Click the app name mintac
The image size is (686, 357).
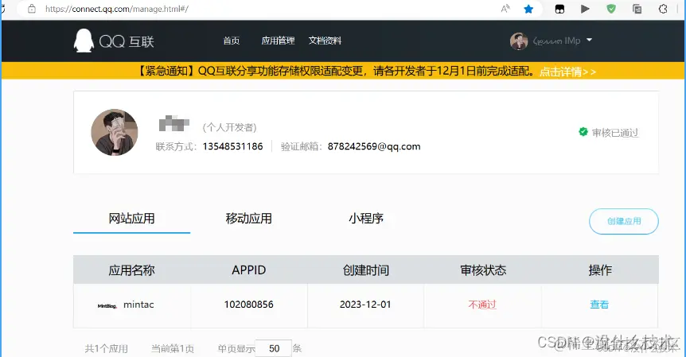coord(138,305)
